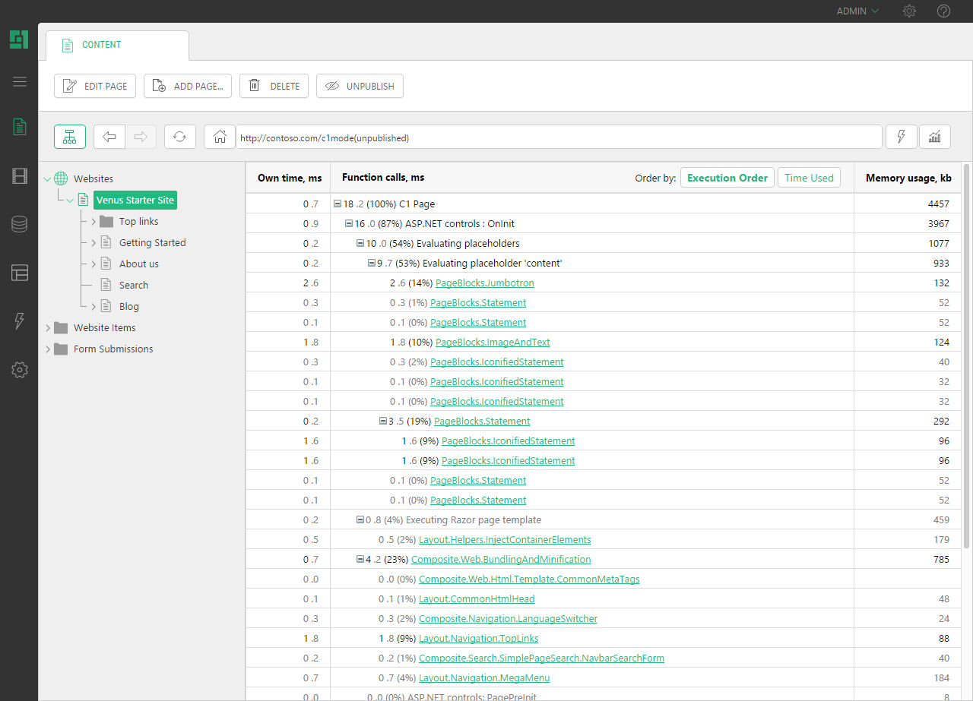Refresh the preview with the reload icon

pos(179,137)
